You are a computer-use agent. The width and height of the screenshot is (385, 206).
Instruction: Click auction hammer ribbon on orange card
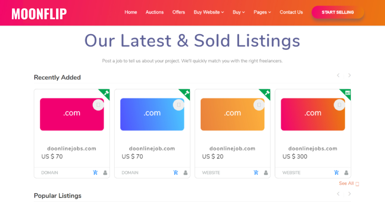(x=266, y=93)
